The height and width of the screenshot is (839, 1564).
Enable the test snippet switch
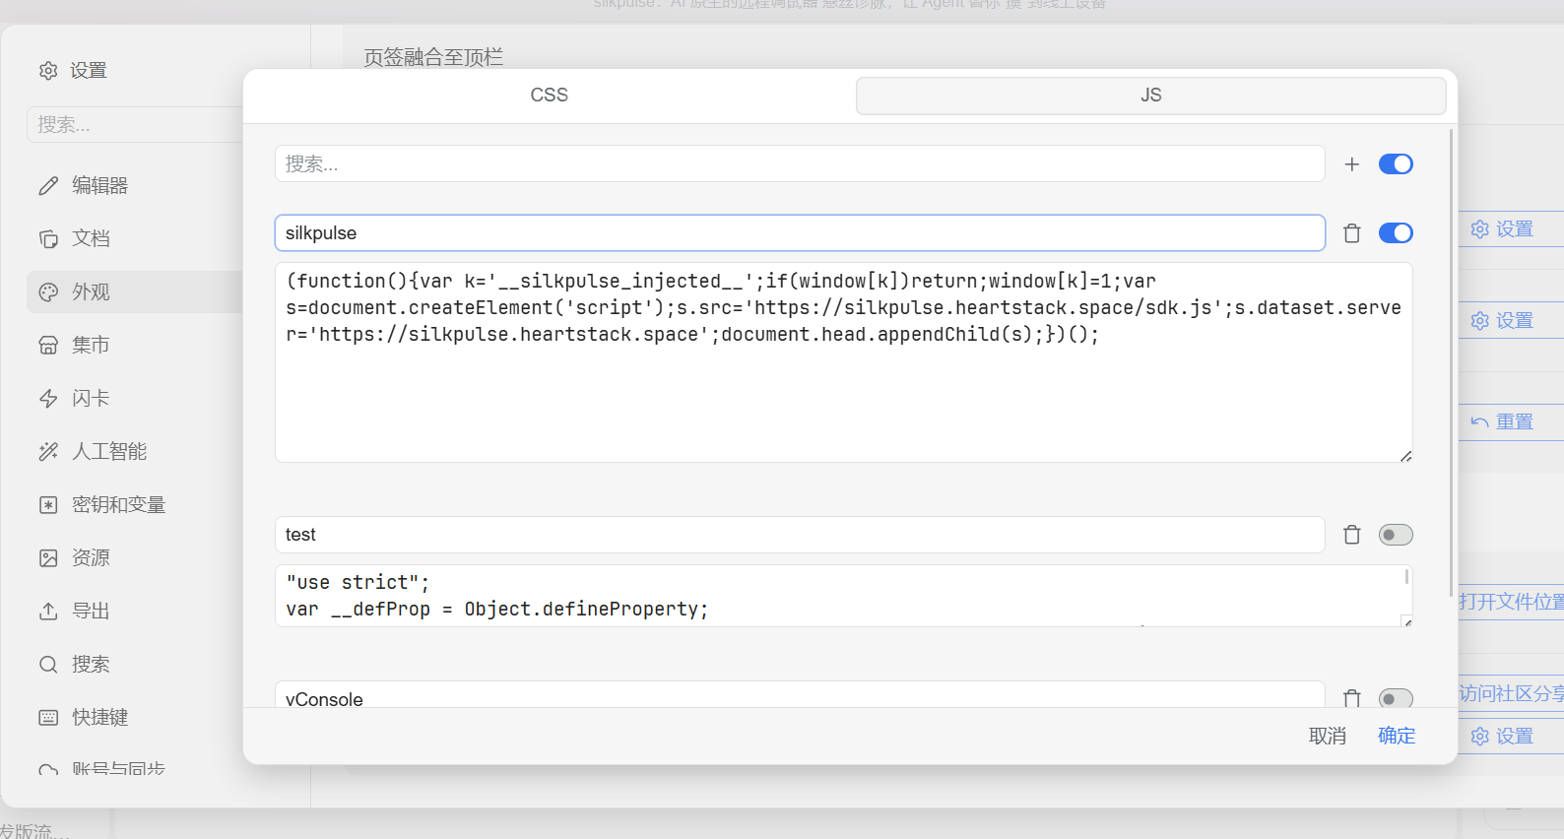1396,535
